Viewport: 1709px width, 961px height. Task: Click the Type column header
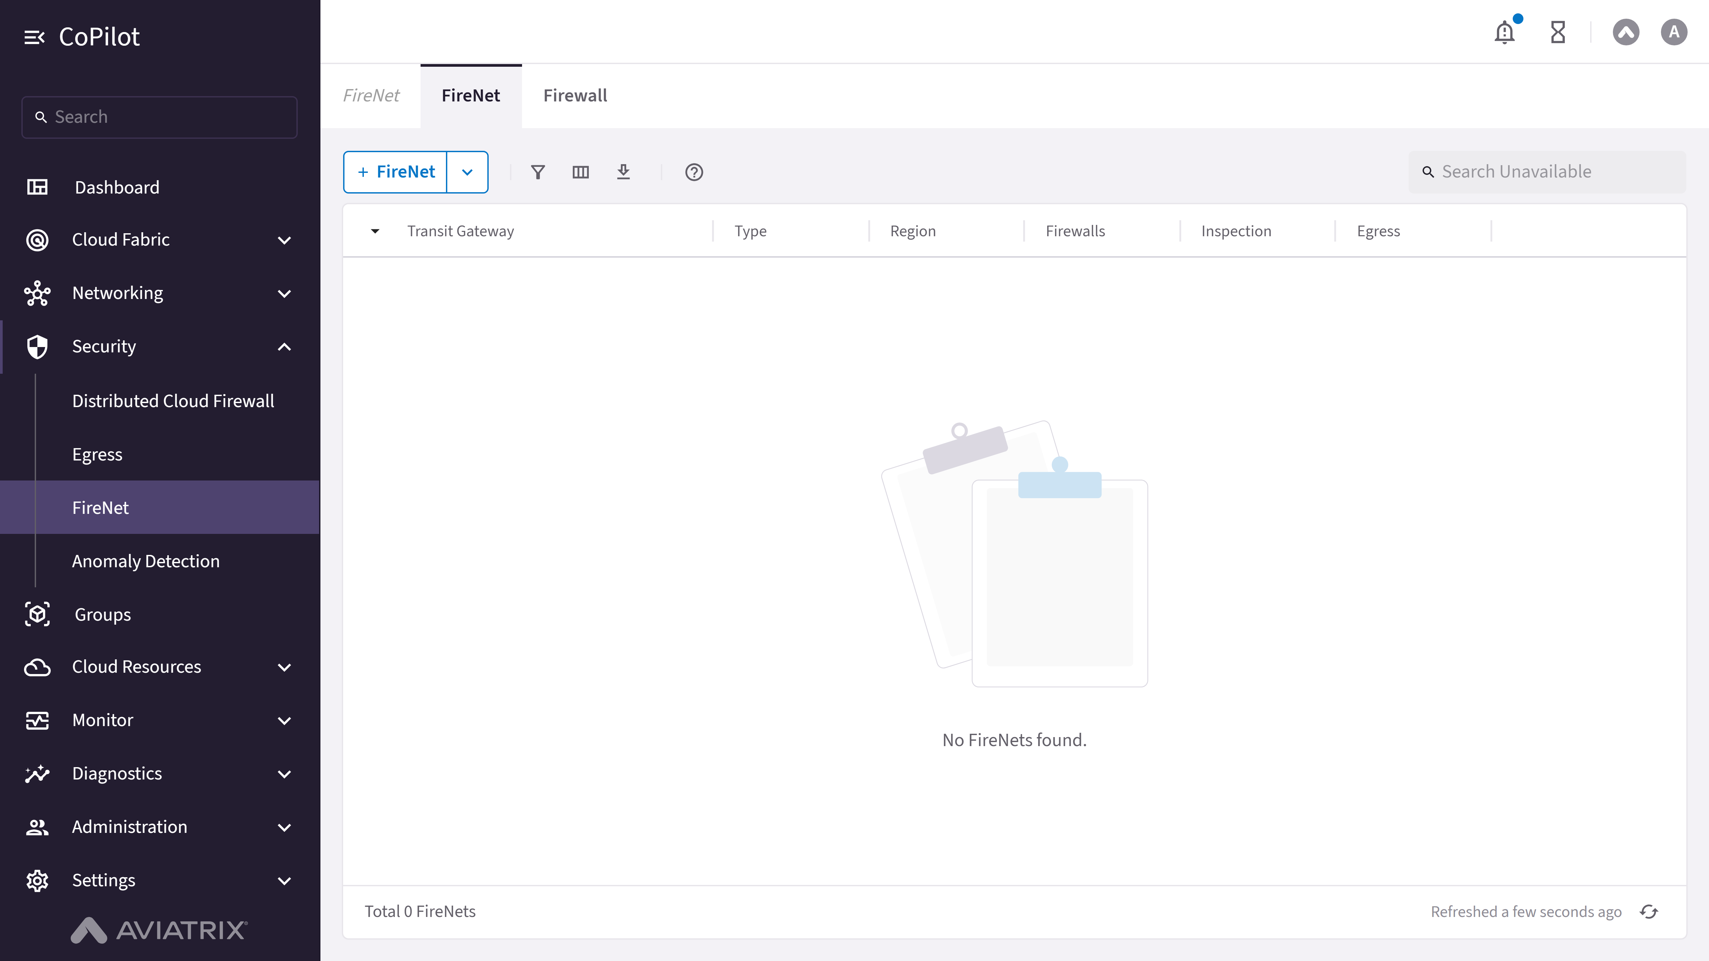tap(750, 232)
